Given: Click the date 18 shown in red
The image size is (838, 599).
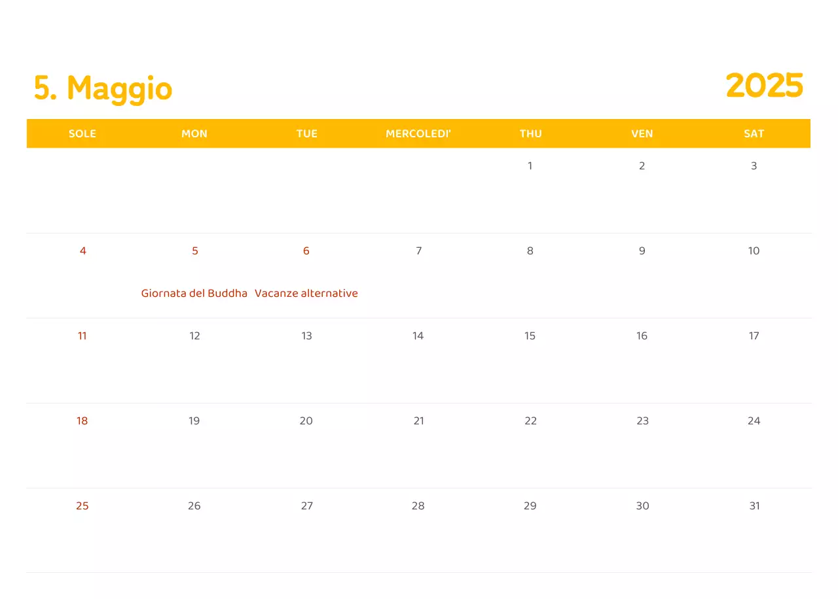Looking at the screenshot, I should point(82,420).
